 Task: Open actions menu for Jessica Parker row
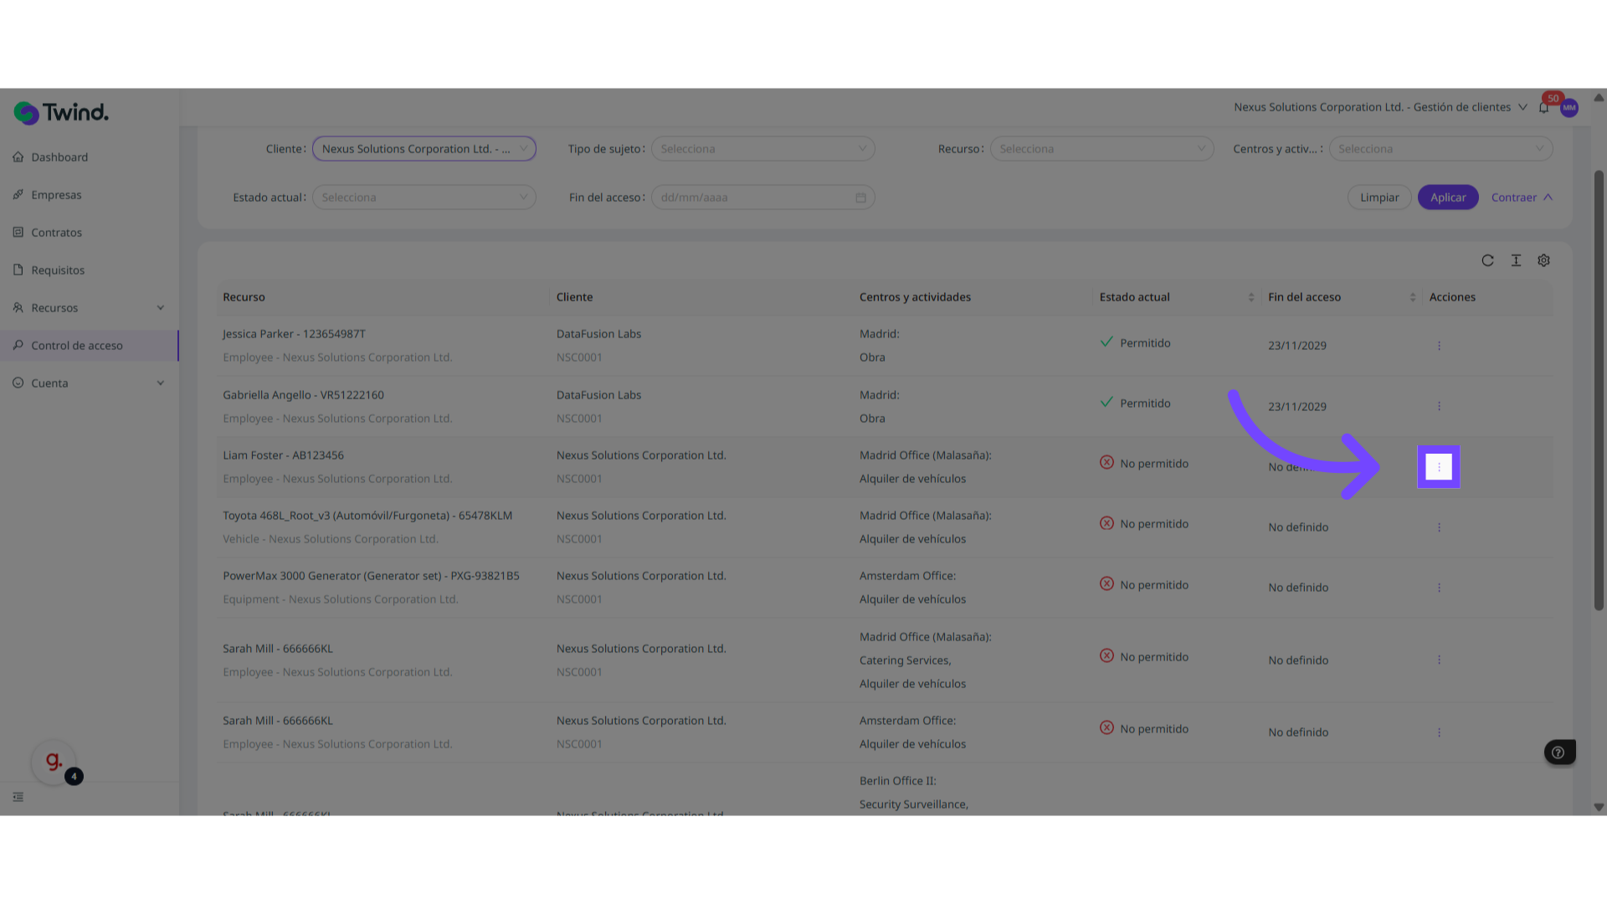(x=1439, y=346)
